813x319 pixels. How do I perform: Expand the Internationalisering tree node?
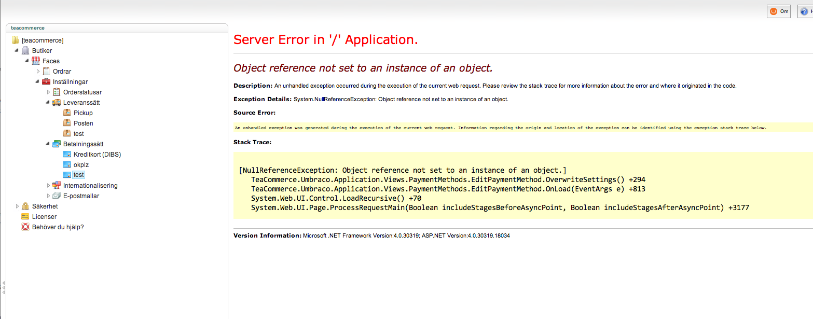48,185
